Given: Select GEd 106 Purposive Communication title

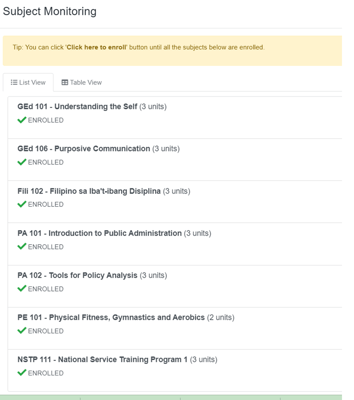Looking at the screenshot, I should tap(84, 148).
